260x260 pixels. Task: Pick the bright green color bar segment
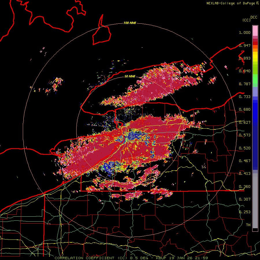(x=255, y=79)
